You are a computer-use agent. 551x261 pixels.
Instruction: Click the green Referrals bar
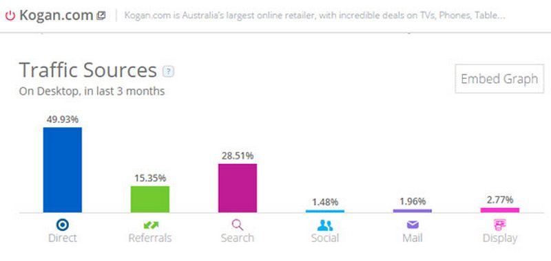(x=150, y=199)
